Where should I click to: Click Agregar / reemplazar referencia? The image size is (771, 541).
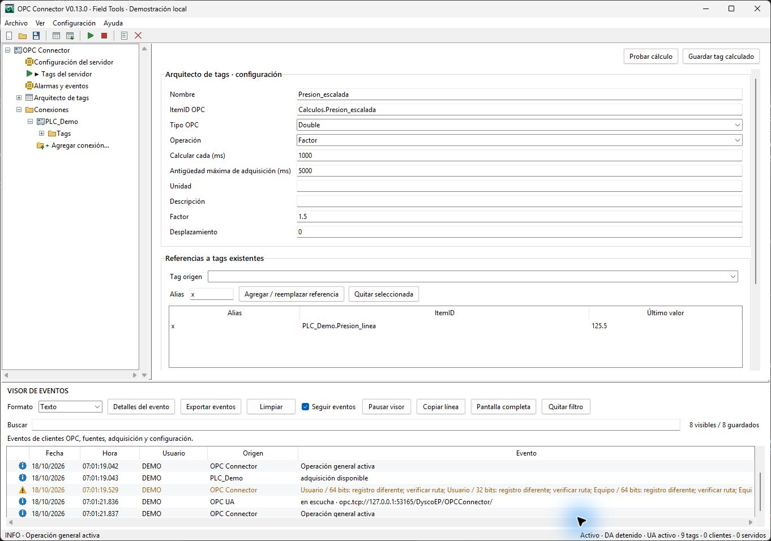point(292,294)
